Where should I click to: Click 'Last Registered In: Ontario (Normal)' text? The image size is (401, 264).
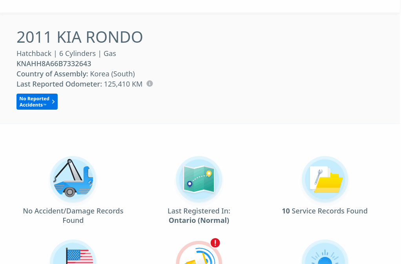click(199, 215)
